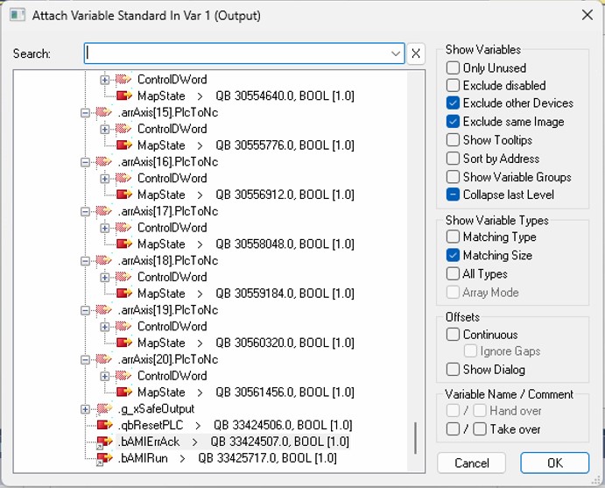This screenshot has height=488, width=605.
Task: Tick the Matching Type checkbox
Action: pyautogui.click(x=453, y=237)
